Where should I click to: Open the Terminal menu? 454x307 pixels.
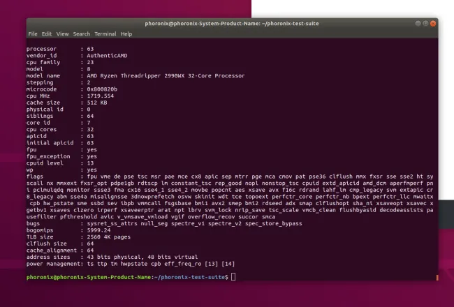(x=105, y=34)
